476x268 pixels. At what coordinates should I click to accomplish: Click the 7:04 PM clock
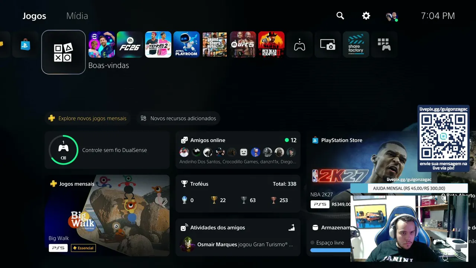click(x=438, y=16)
